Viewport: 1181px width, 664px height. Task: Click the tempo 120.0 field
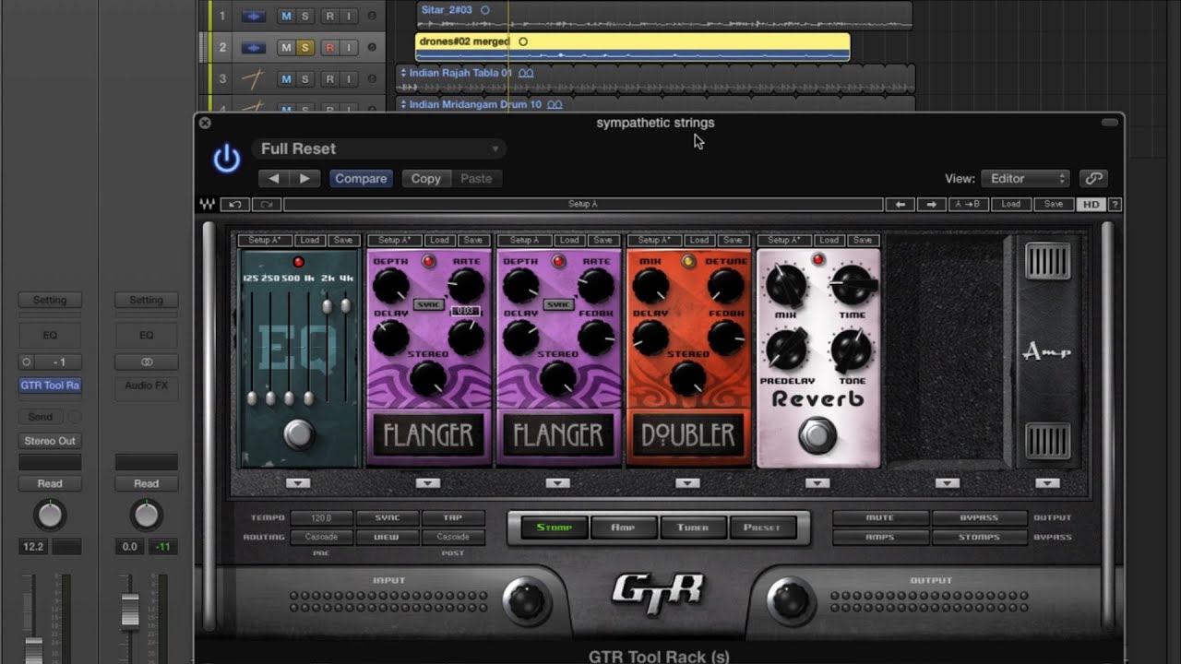tap(321, 518)
